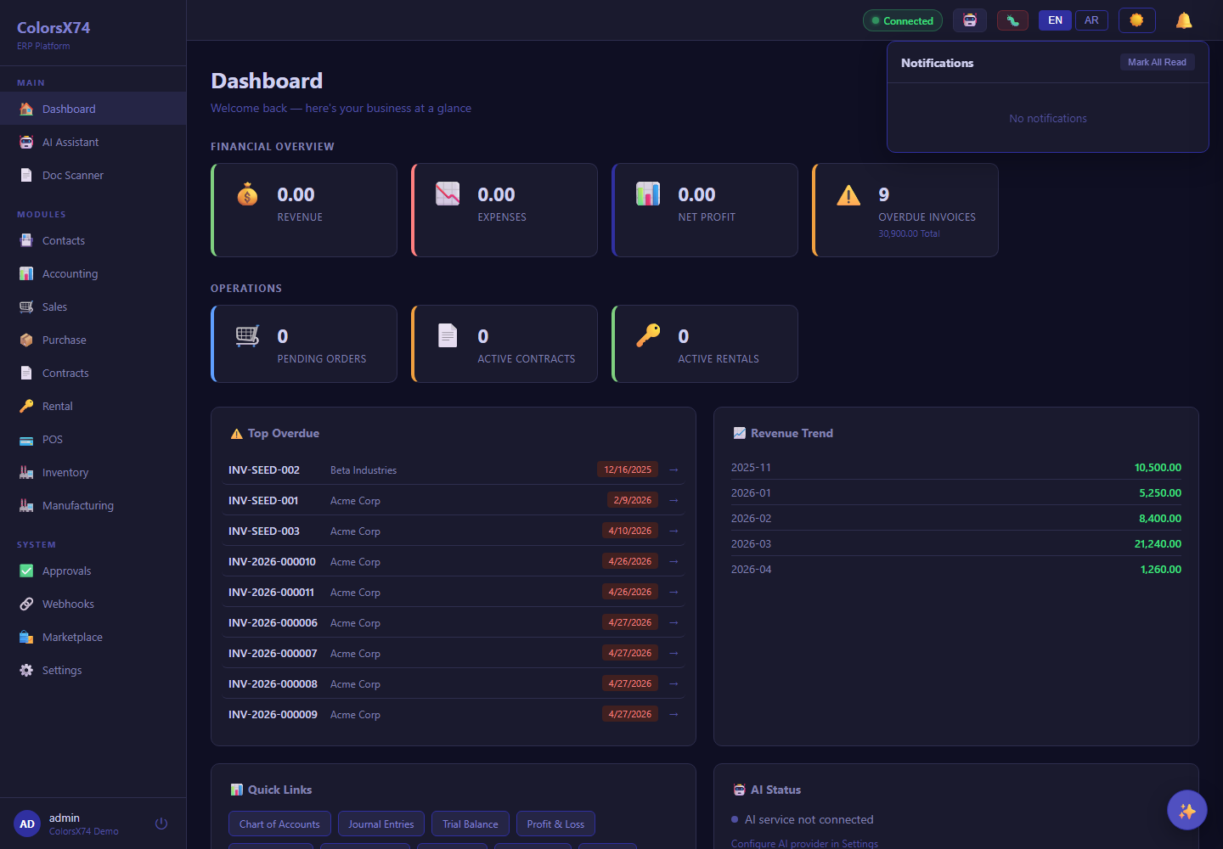Click invoice INV-2026-000006
Viewport: 1223px width, 849px height.
tap(273, 622)
